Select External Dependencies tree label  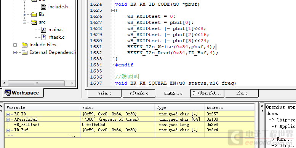coord(52,52)
